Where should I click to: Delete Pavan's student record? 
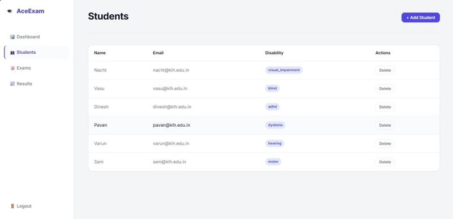[x=385, y=125]
